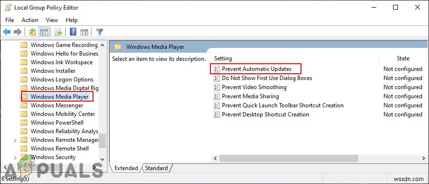This screenshot has width=429, height=184.
Task: Click Not configured state of Prevent Media Sharing
Action: [x=403, y=96]
